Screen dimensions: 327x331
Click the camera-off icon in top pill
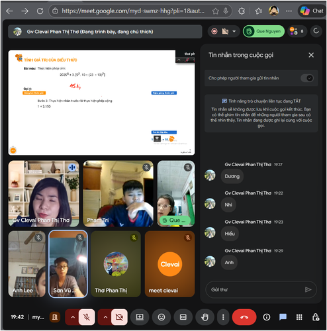(225, 31)
